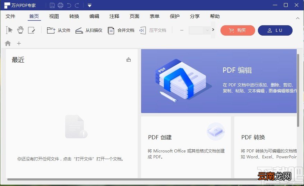The width and height of the screenshot is (304, 186).
Task: Switch to the 表单 tab
Action: pyautogui.click(x=155, y=16)
